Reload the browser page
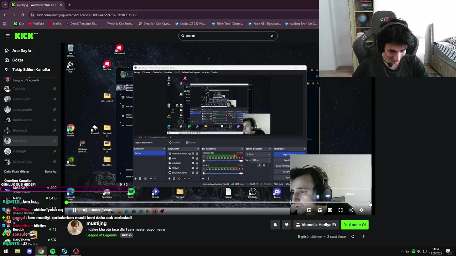Viewport: 456px width, 256px height. (x=22, y=15)
